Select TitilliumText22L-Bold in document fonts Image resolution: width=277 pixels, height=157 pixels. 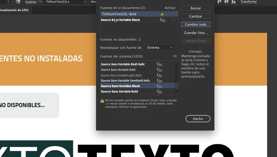coord(139,14)
